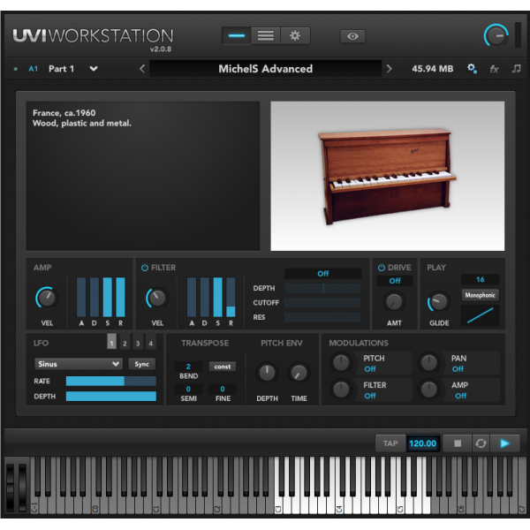Image resolution: width=530 pixels, height=530 pixels.
Task: Open the fx effects page
Action: [494, 69]
